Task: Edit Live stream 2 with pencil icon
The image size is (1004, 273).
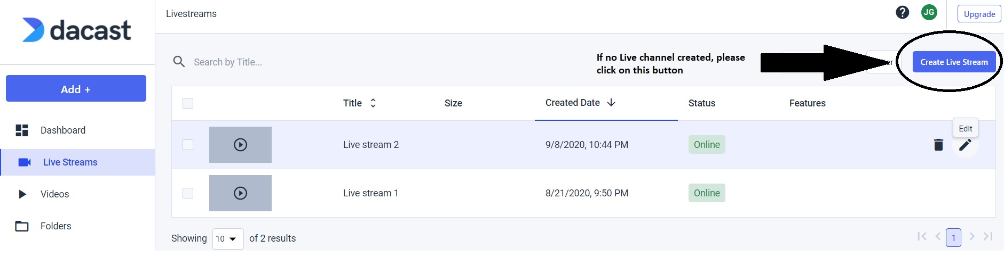Action: click(965, 145)
